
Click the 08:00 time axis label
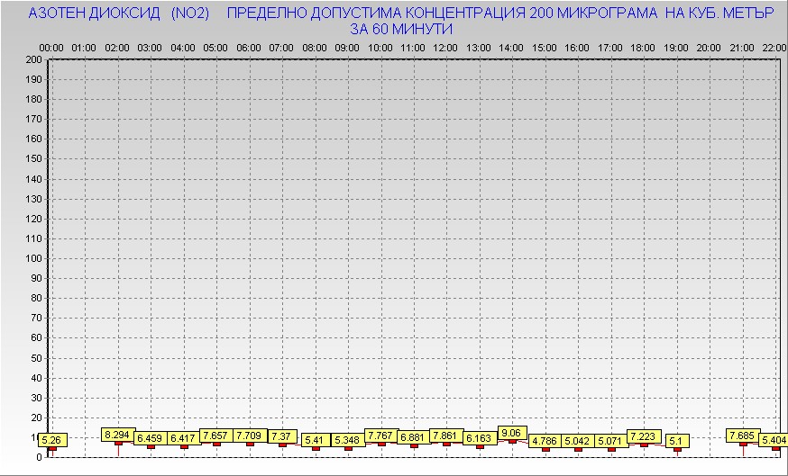[x=315, y=49]
